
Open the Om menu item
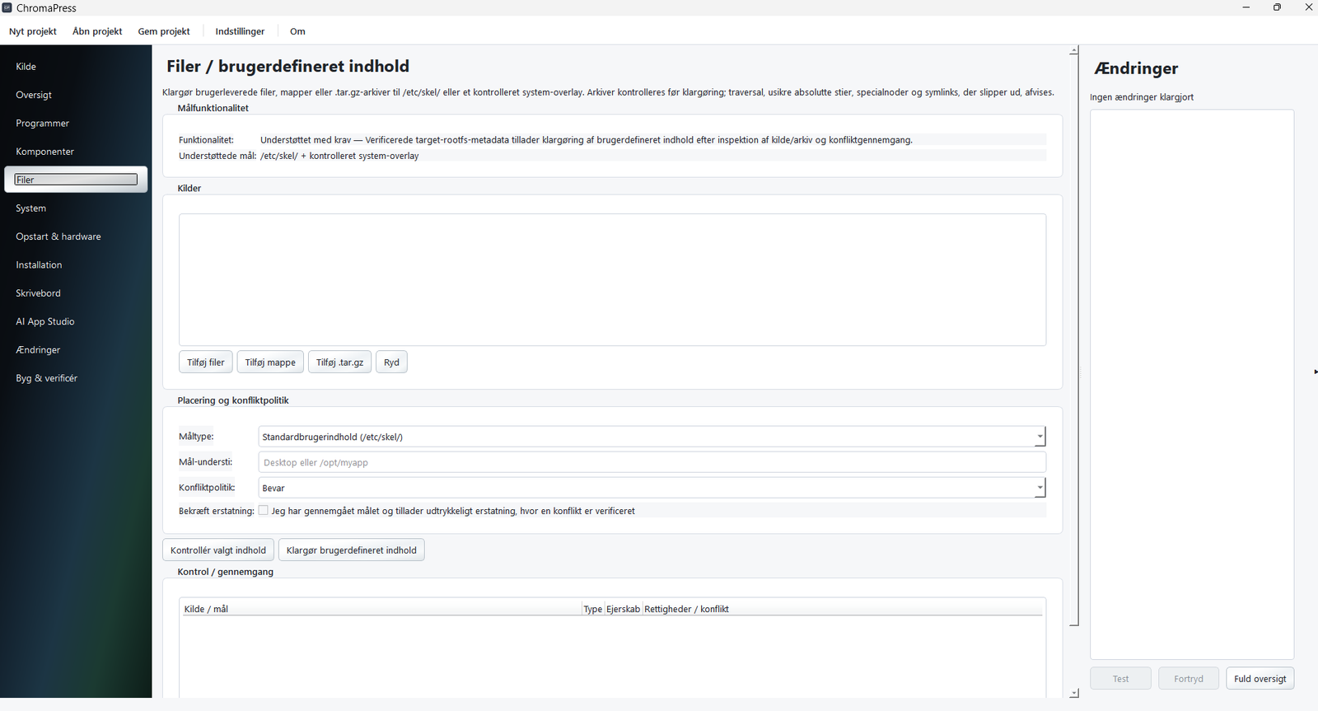pyautogui.click(x=297, y=31)
